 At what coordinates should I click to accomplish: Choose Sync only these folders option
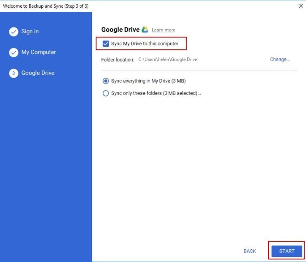tap(106, 93)
